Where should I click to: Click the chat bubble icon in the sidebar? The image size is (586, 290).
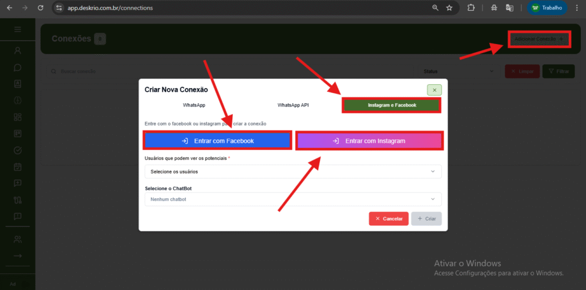17,67
